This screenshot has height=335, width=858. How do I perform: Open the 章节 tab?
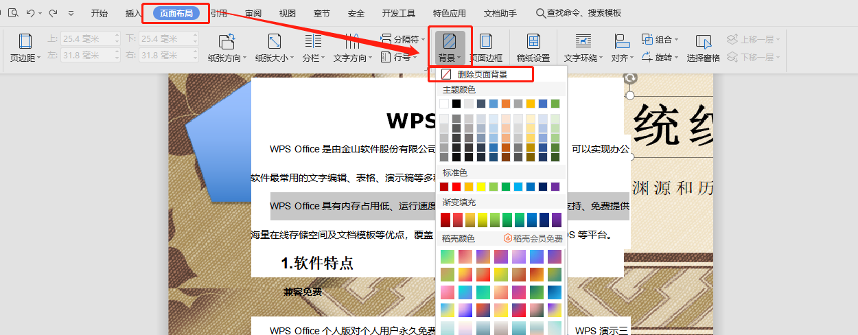[322, 13]
